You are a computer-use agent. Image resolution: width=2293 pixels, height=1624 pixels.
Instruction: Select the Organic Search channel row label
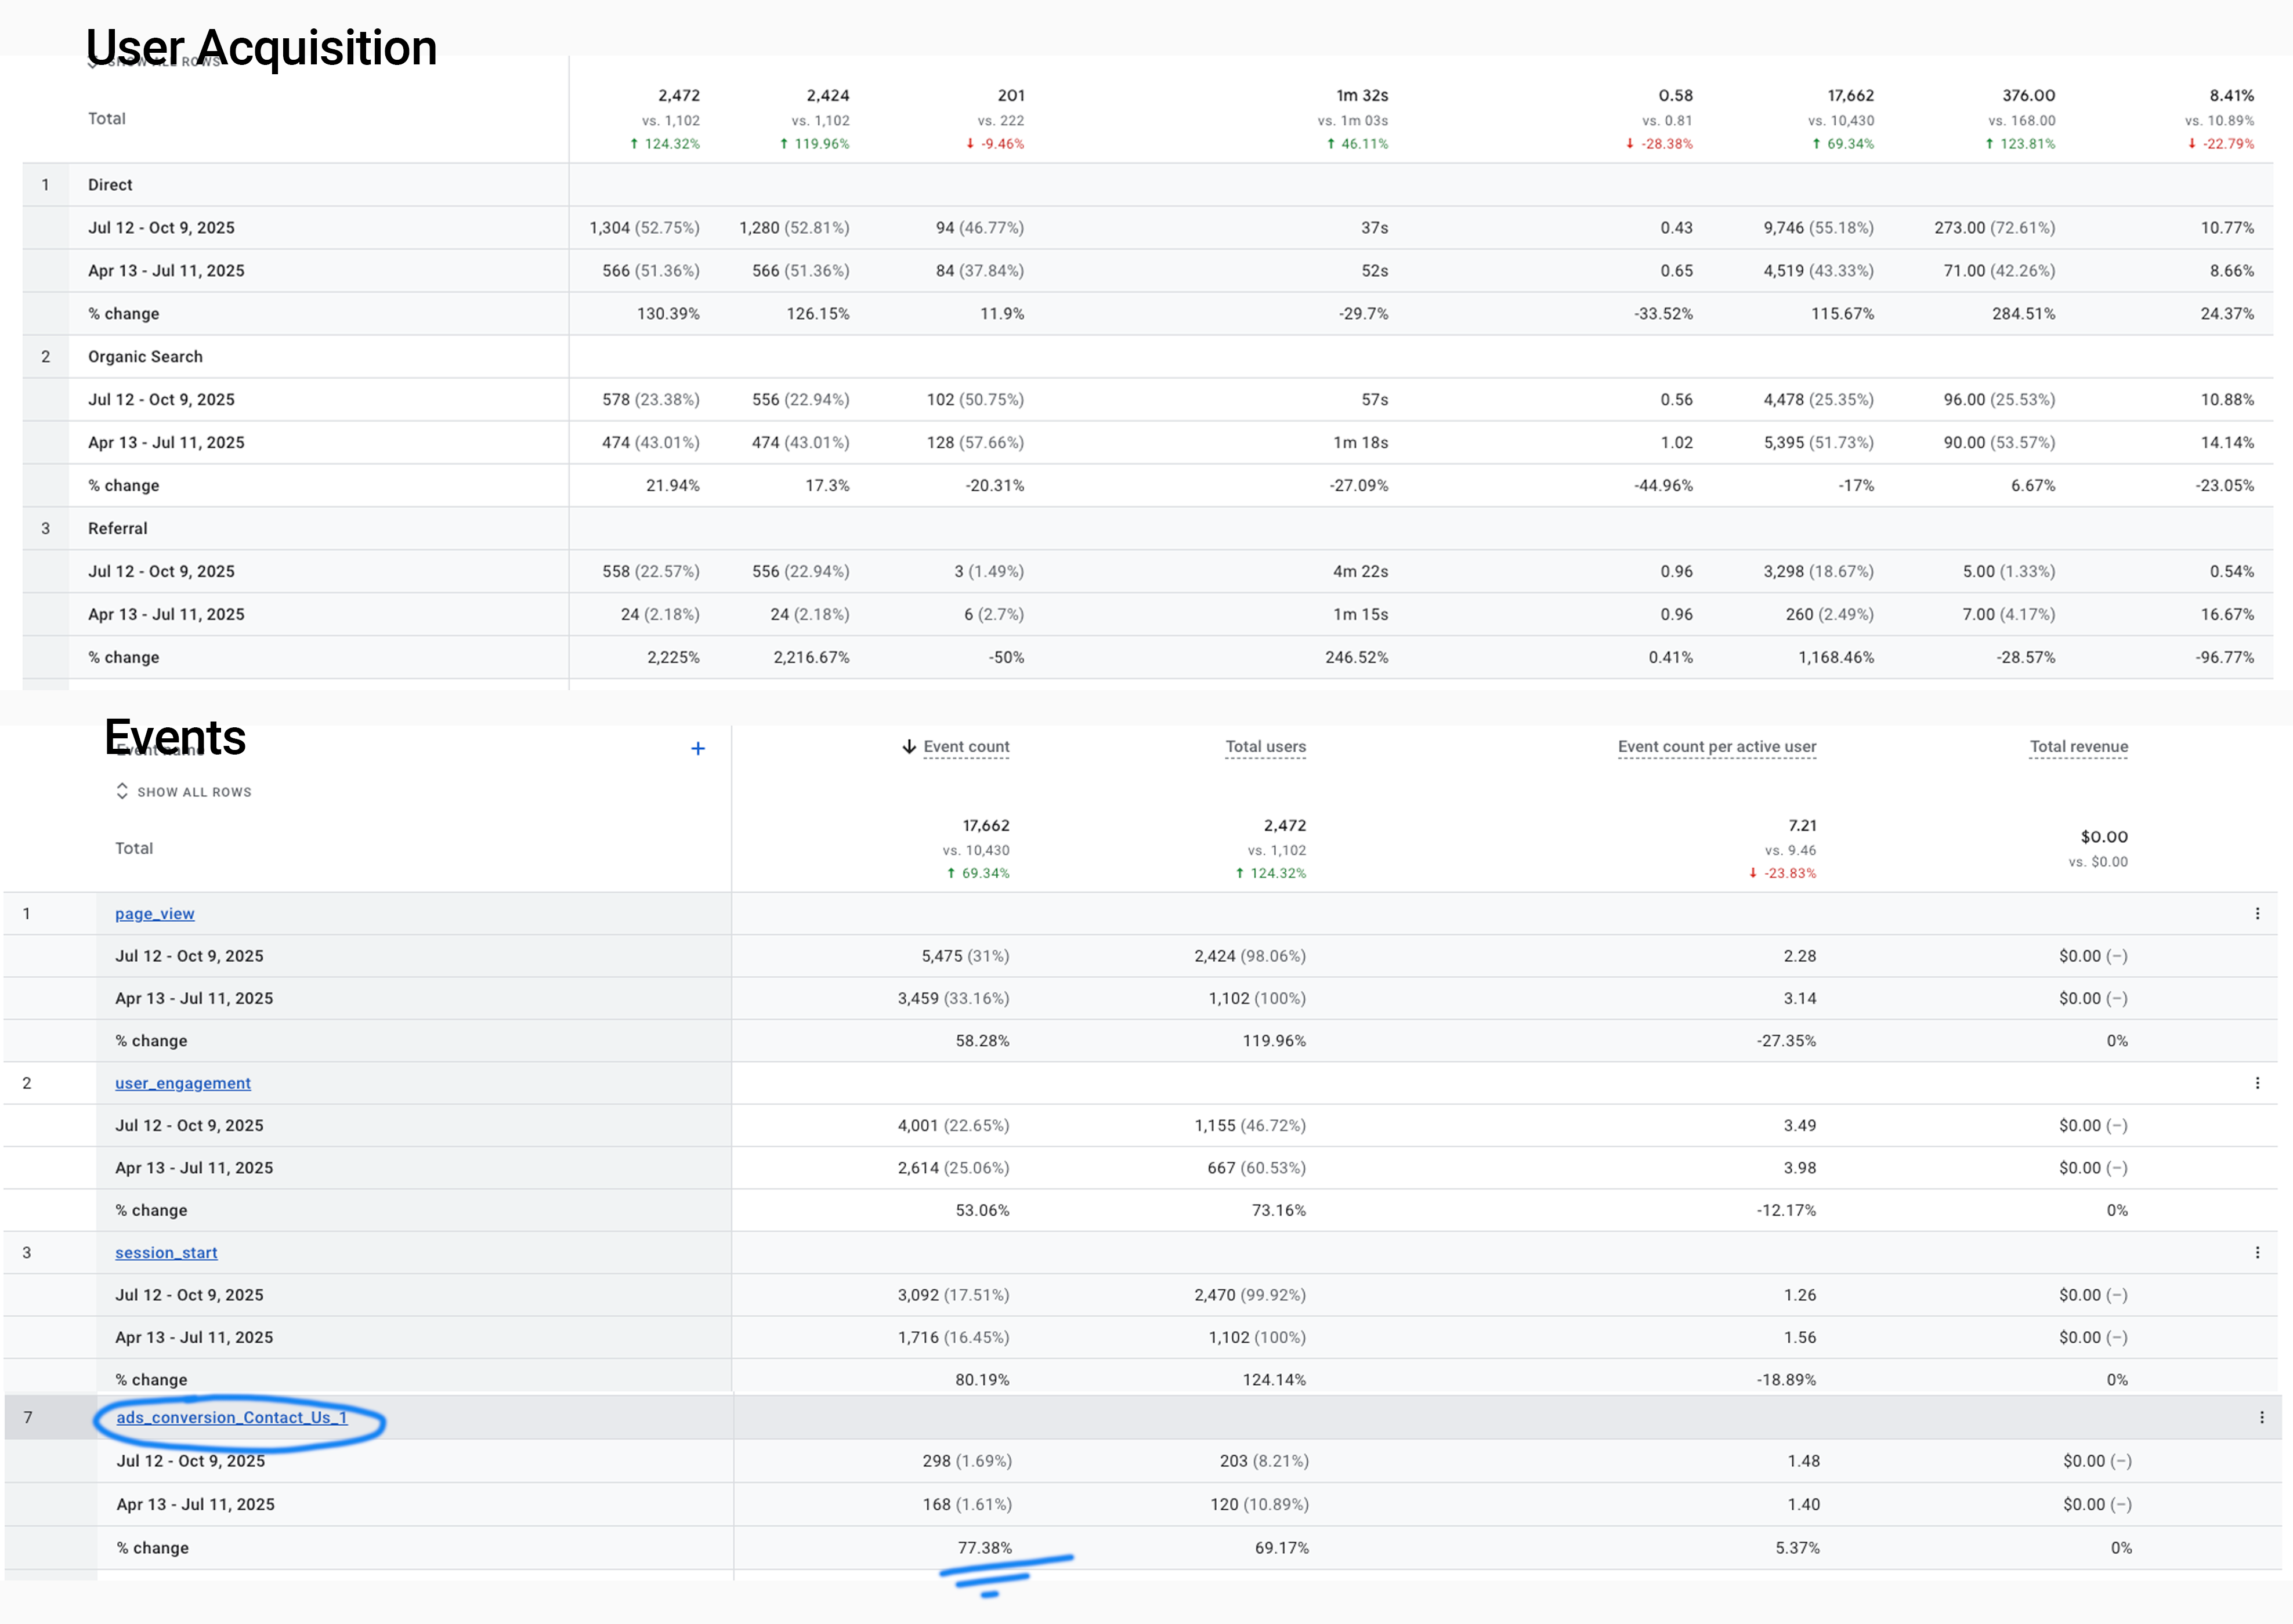[x=145, y=357]
